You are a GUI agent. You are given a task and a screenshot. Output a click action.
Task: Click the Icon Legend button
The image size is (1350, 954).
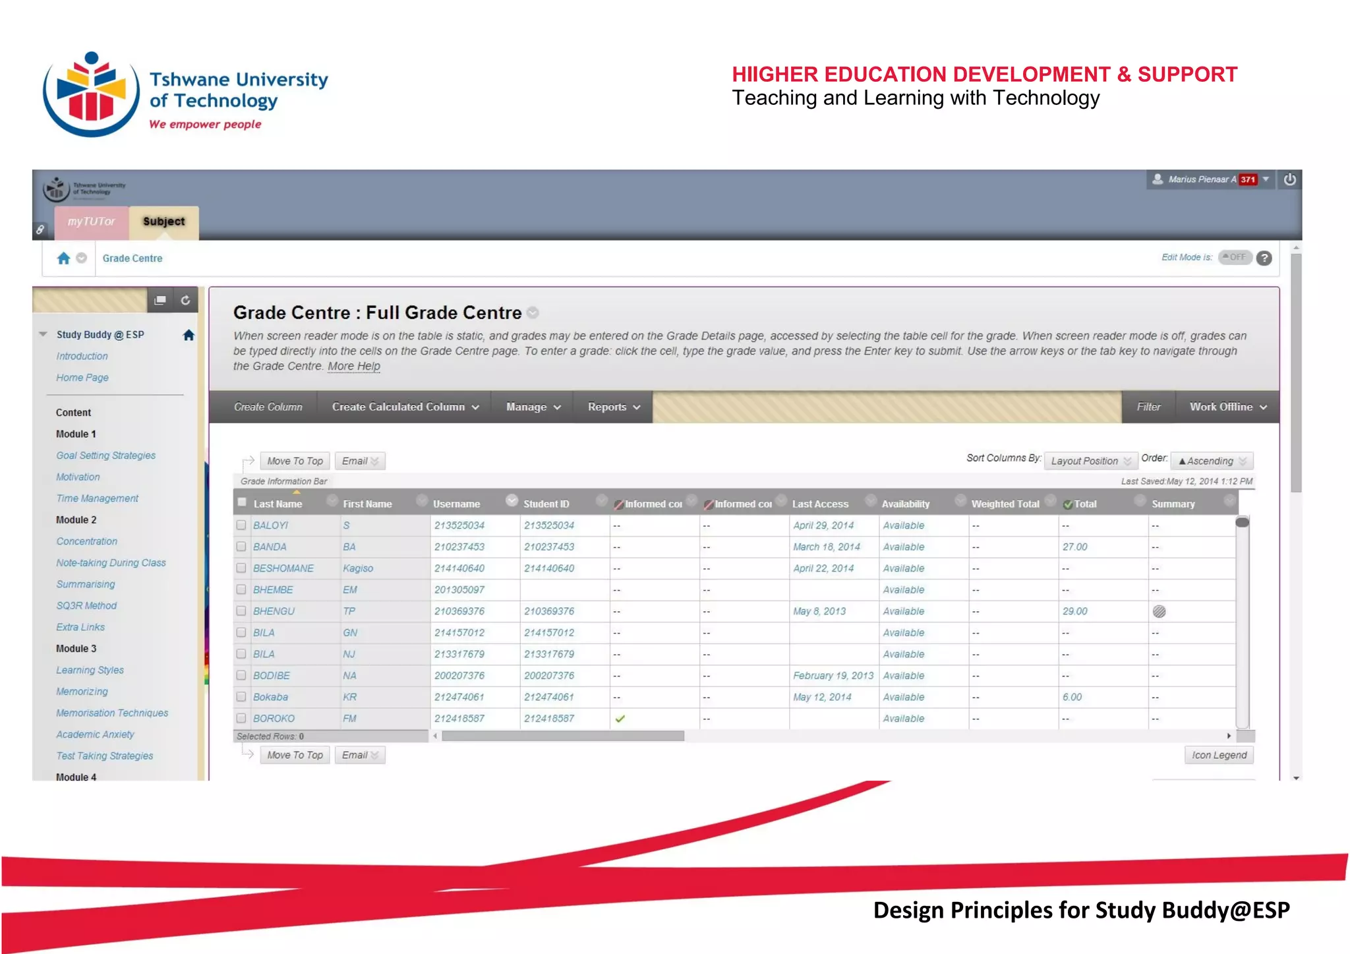click(x=1219, y=755)
